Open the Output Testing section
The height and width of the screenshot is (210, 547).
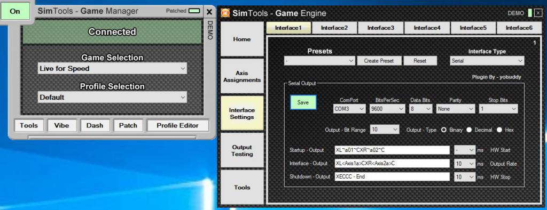242,150
